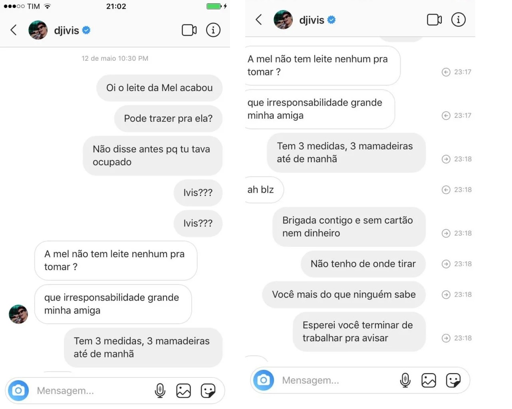Open sticker icon in right message bar

click(453, 380)
